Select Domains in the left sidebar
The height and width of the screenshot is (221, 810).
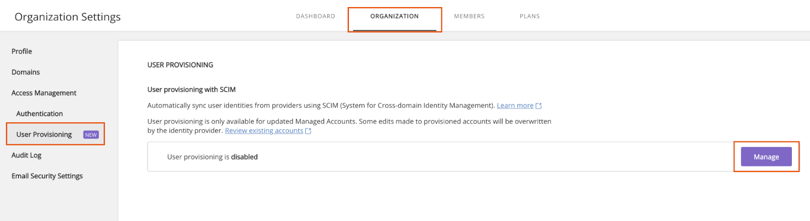(26, 72)
